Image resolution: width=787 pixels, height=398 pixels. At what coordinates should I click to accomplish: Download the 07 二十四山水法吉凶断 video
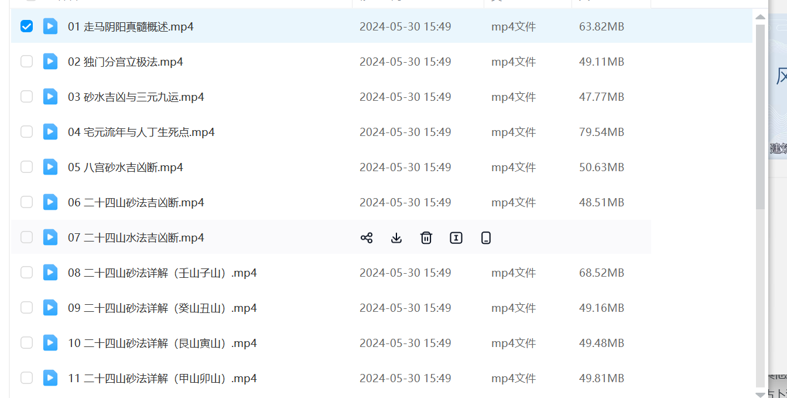click(x=396, y=237)
